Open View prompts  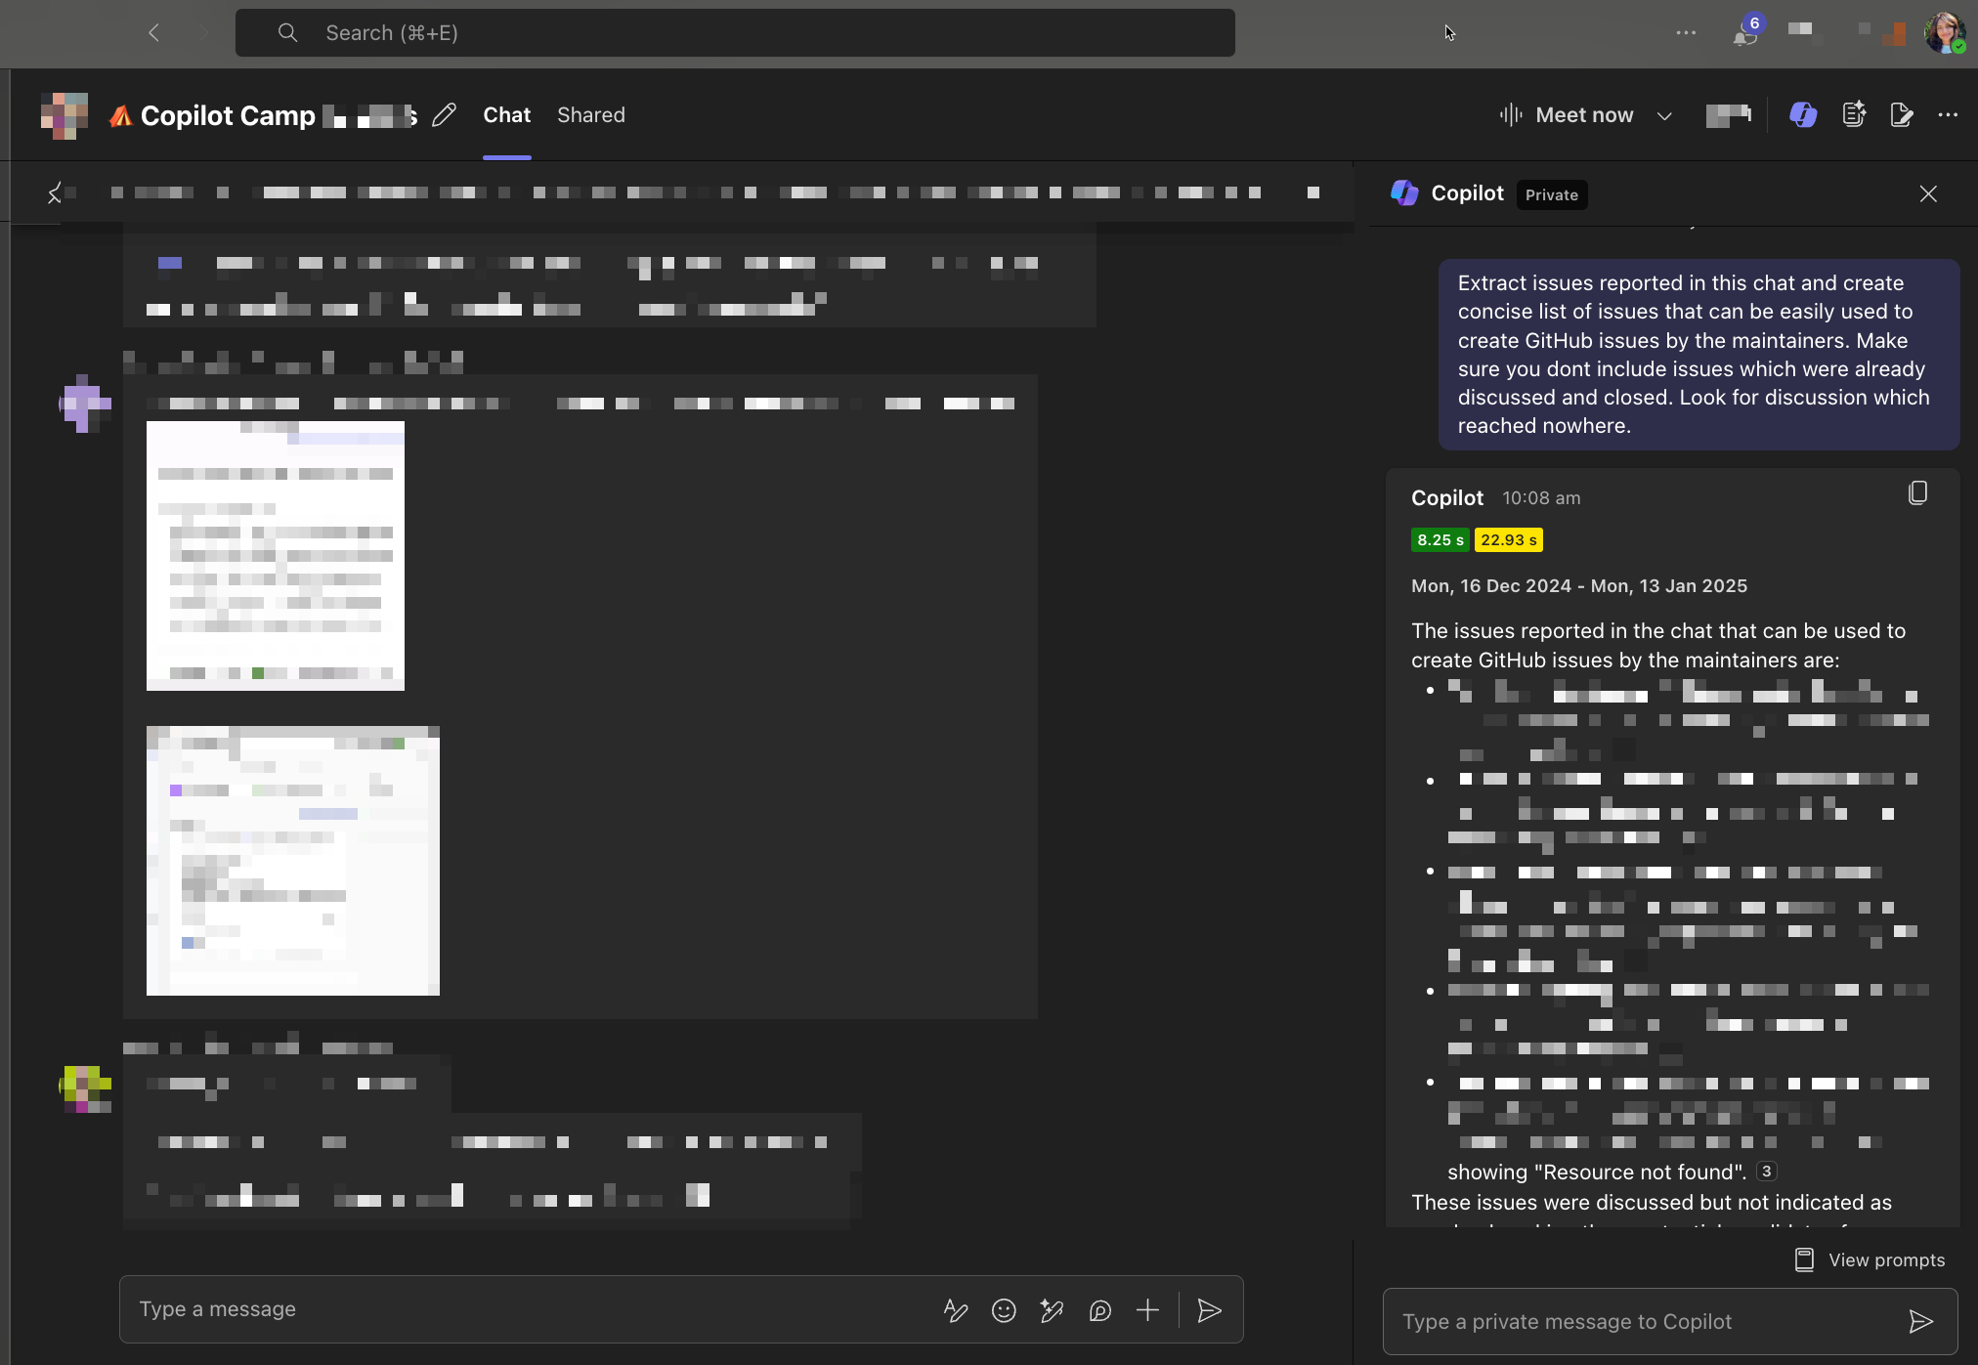[x=1870, y=1259]
